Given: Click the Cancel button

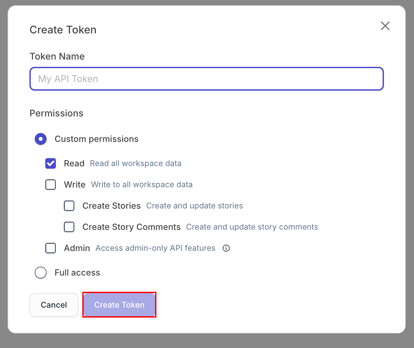Looking at the screenshot, I should [54, 305].
